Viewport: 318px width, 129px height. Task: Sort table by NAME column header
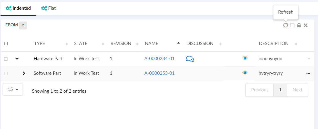point(152,44)
